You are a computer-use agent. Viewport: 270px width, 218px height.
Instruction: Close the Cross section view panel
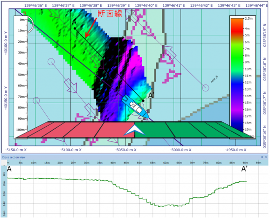tap(266, 157)
